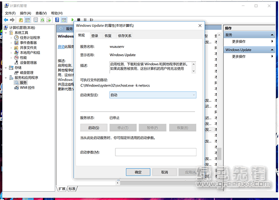Screen dimensions: 279x200
Task: Switch to the 扩展 view tab
Action: pyautogui.click(x=62, y=188)
